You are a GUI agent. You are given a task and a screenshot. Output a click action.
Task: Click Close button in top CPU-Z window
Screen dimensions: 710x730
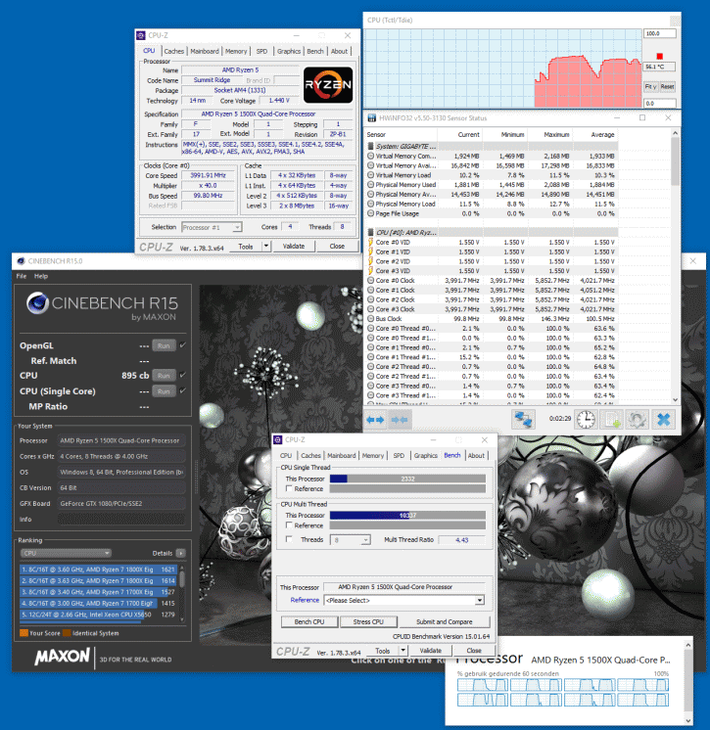point(337,246)
